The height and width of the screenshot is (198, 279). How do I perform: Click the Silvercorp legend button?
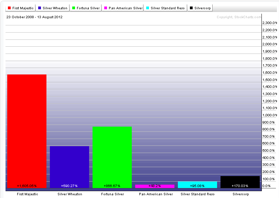click(200, 8)
